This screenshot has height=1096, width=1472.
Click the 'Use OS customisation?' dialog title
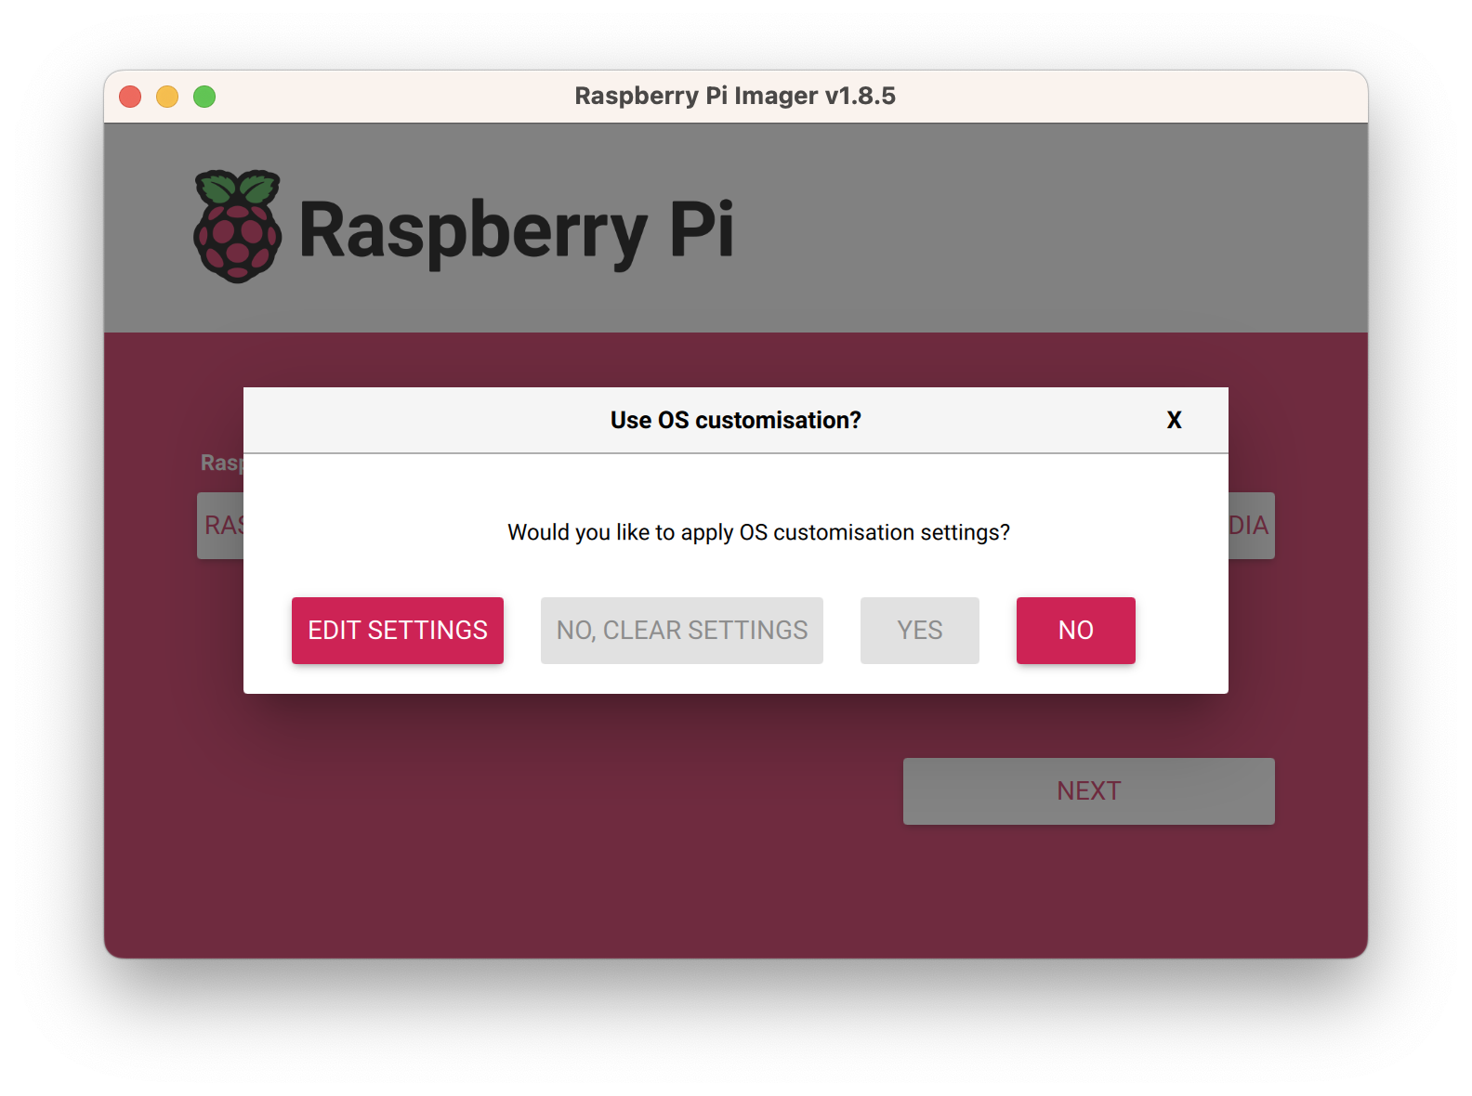coord(736,420)
